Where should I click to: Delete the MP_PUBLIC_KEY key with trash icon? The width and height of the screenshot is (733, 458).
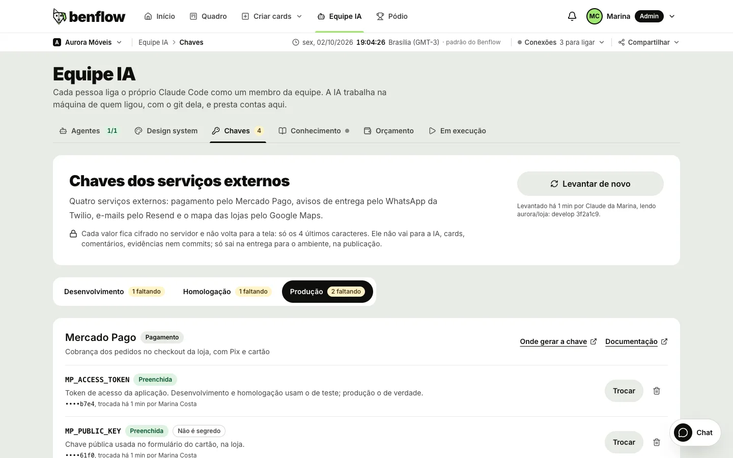pos(657,442)
